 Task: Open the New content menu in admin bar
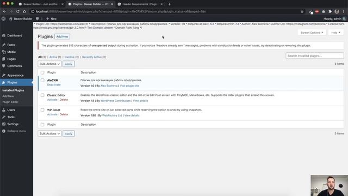coord(51,19)
